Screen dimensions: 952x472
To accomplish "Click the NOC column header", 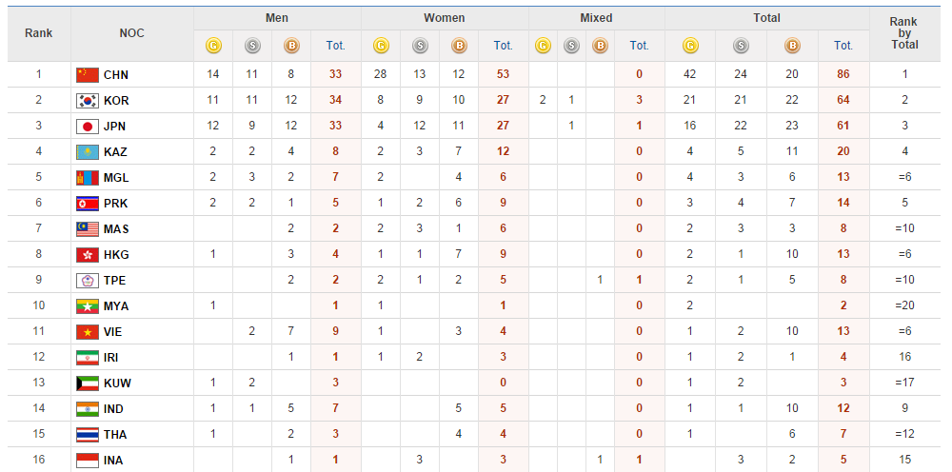I will tap(132, 32).
